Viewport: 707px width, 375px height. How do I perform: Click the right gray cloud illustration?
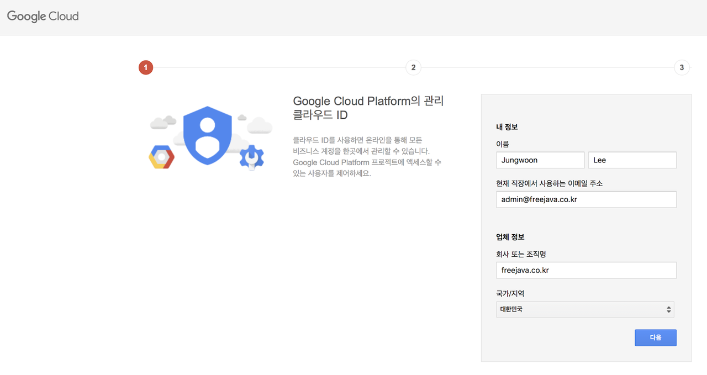pos(259,125)
